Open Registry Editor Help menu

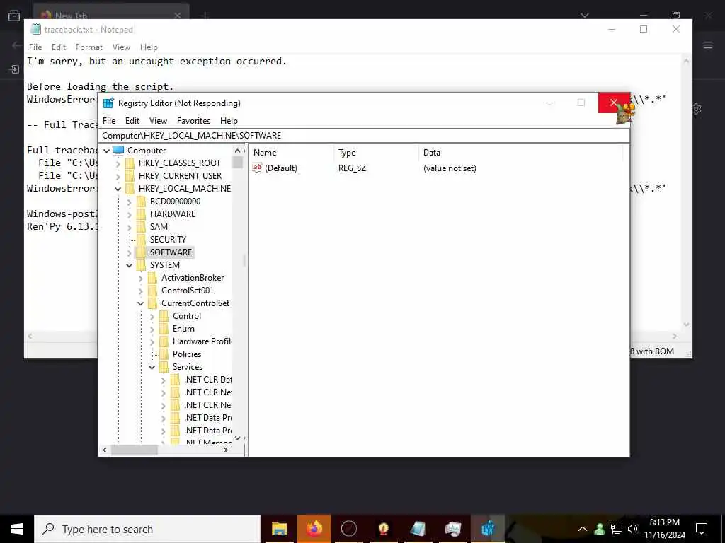[x=229, y=120]
